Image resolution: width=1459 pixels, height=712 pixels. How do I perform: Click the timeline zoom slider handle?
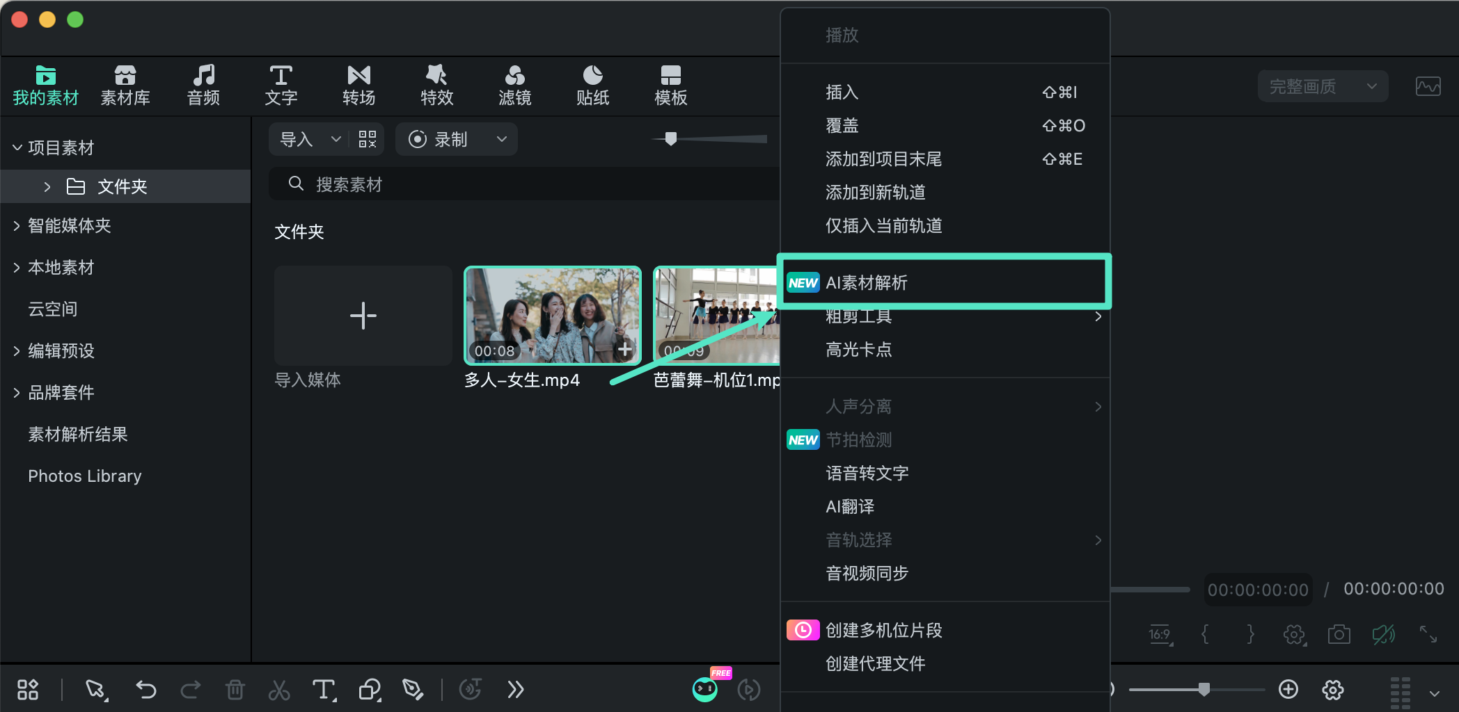[x=1204, y=689]
